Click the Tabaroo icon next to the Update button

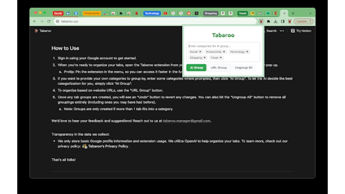click(x=290, y=21)
